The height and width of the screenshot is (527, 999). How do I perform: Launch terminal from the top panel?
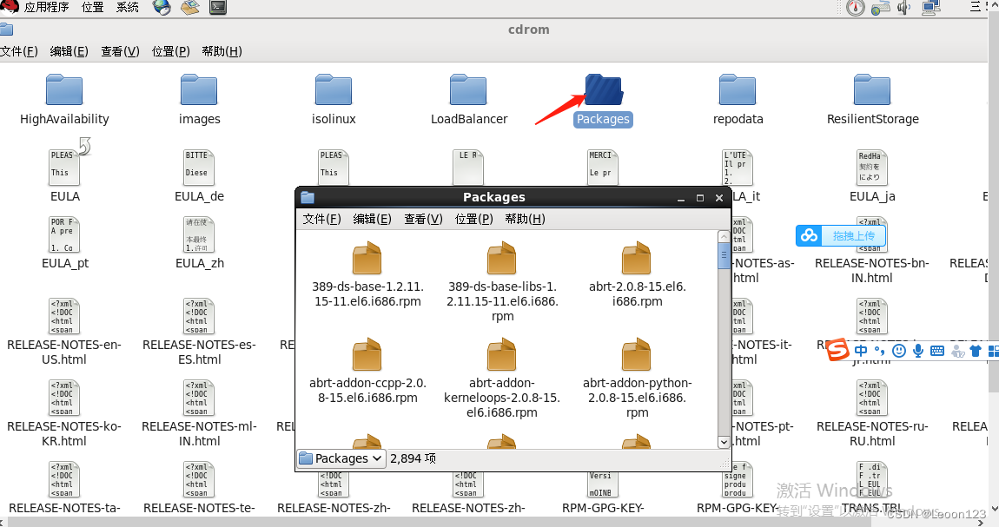(x=218, y=7)
